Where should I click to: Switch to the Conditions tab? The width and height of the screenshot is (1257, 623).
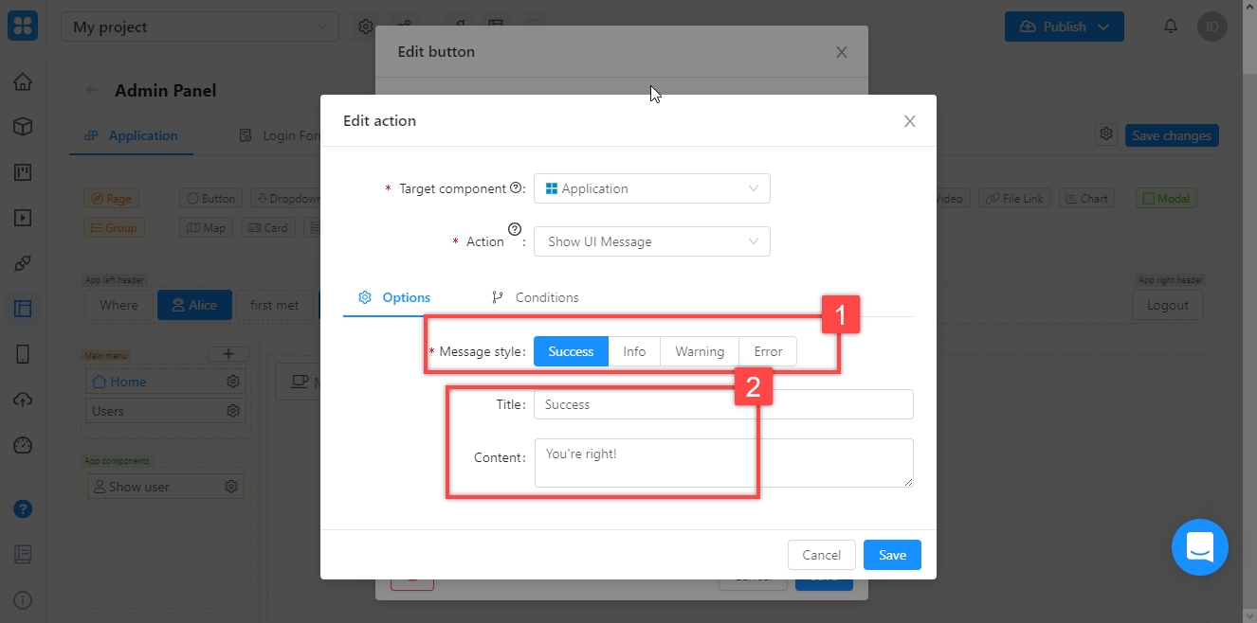536,297
